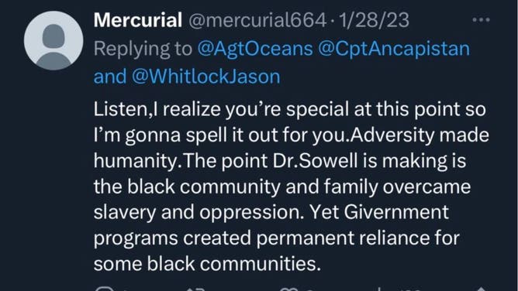Open the @WhitlockJason mention
The width and height of the screenshot is (518, 291).
pyautogui.click(x=205, y=77)
